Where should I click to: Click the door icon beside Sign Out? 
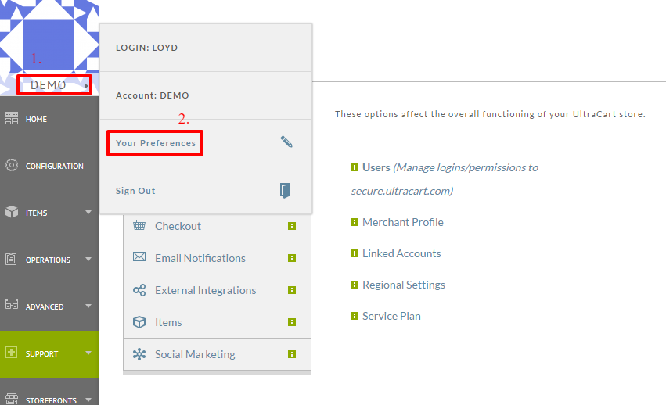click(286, 190)
